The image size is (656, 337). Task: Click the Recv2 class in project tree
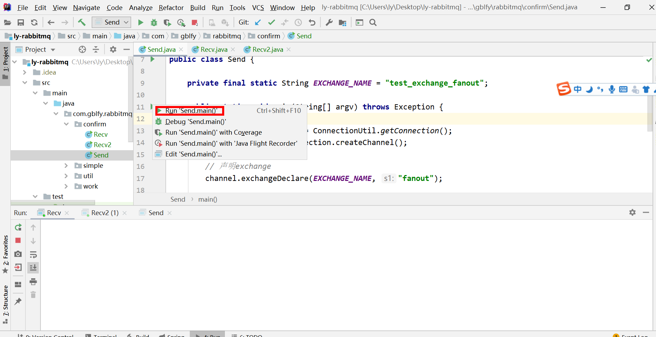point(102,145)
